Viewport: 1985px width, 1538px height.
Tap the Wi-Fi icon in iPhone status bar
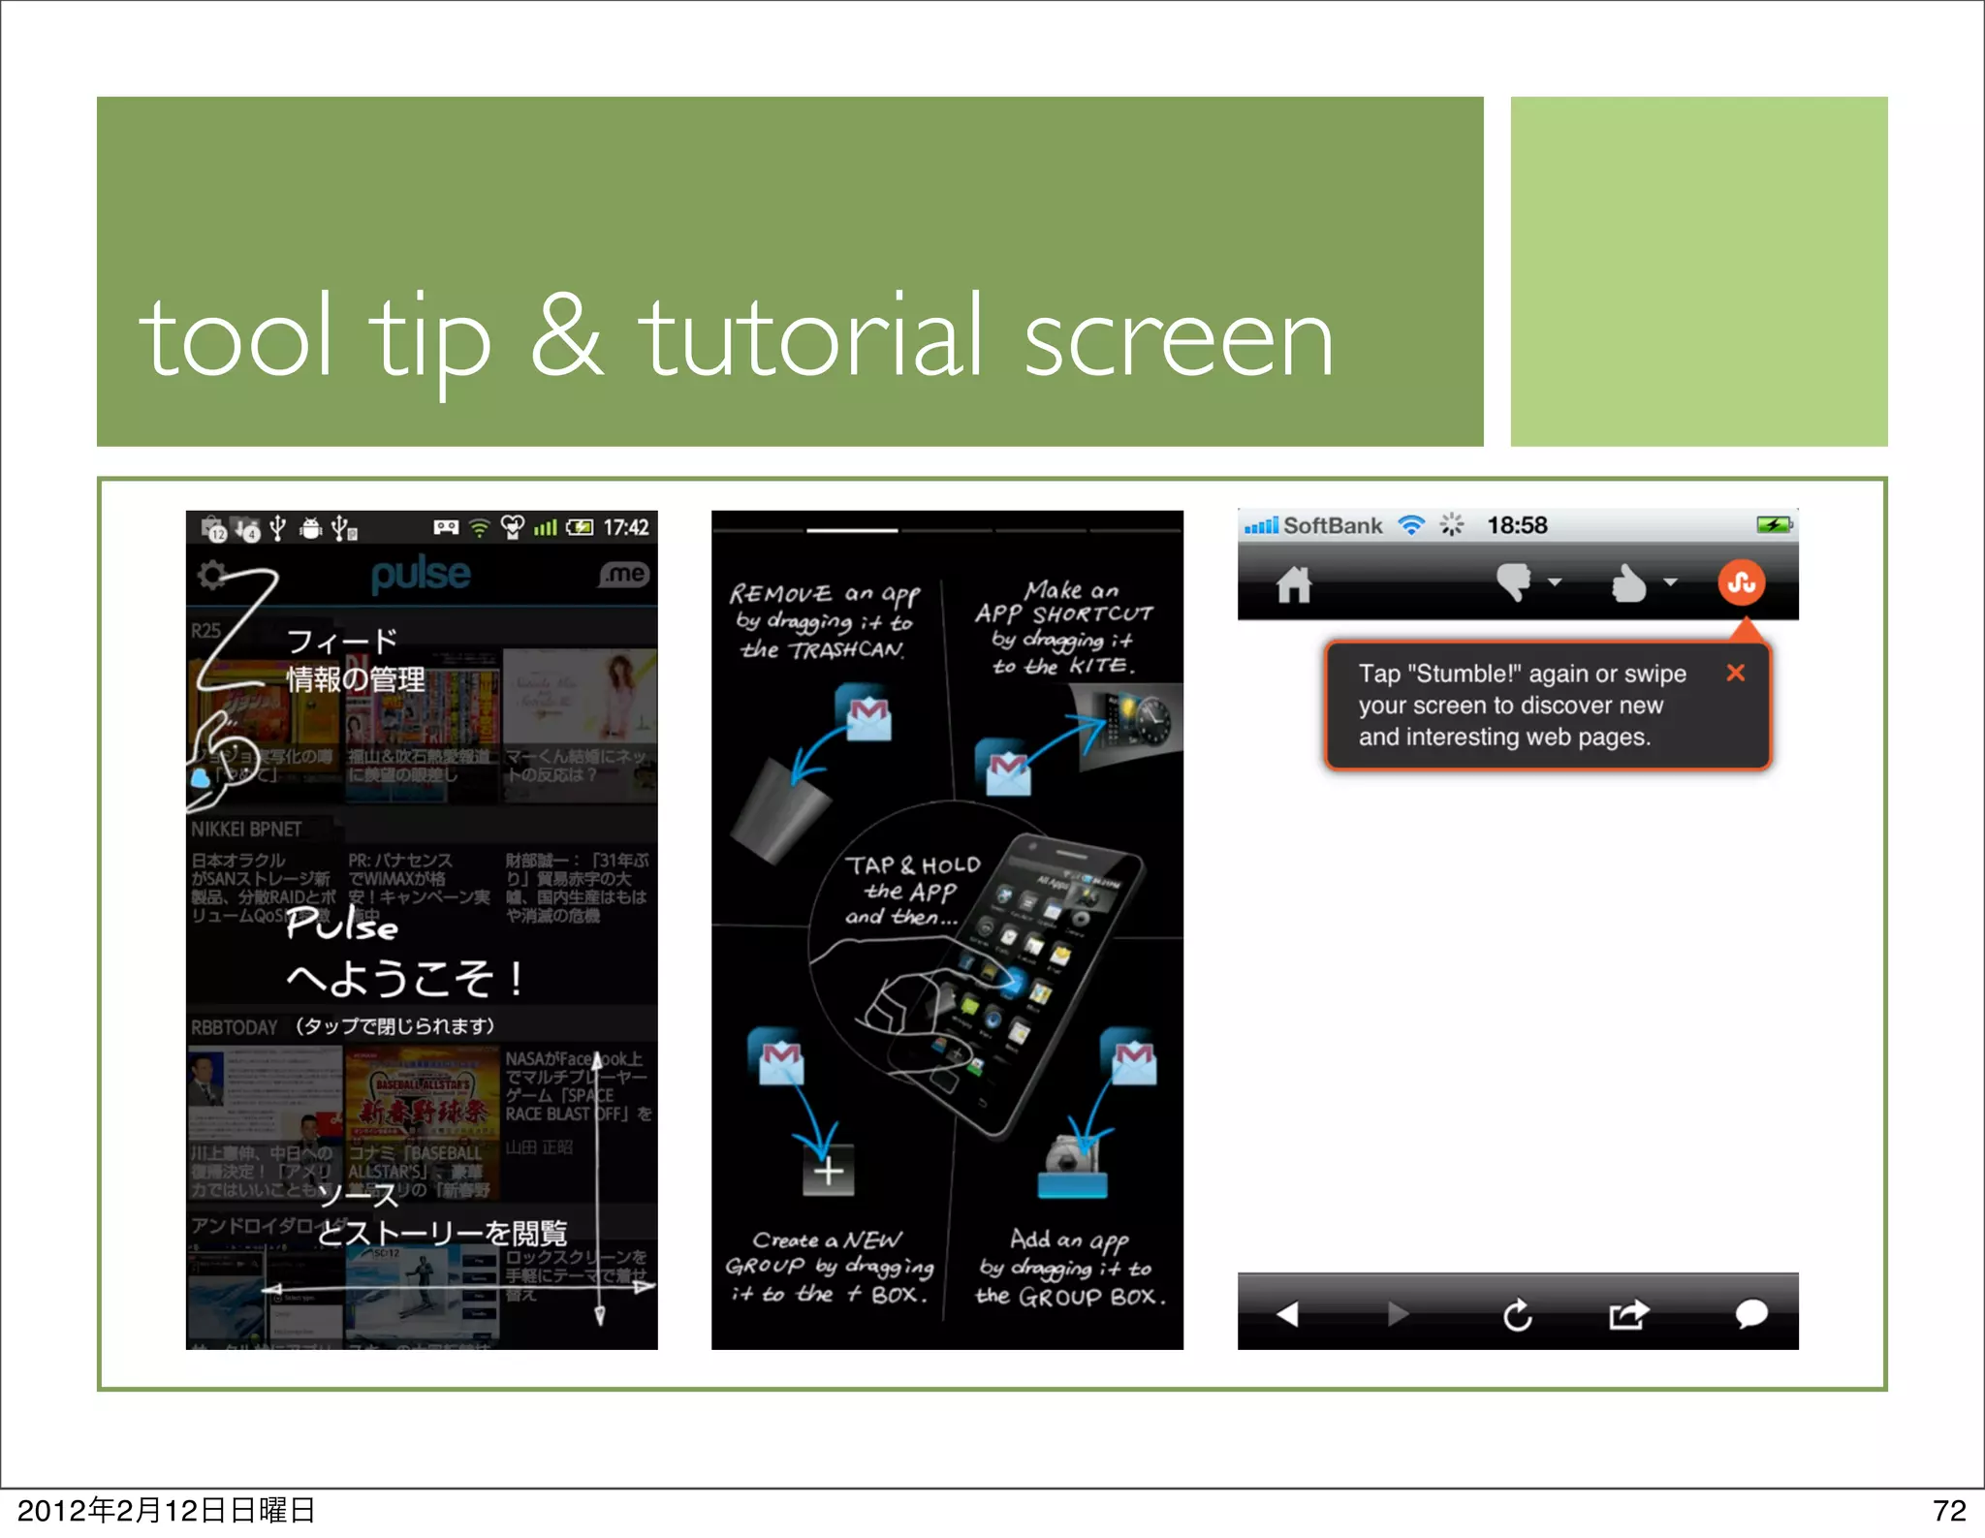pos(1411,525)
